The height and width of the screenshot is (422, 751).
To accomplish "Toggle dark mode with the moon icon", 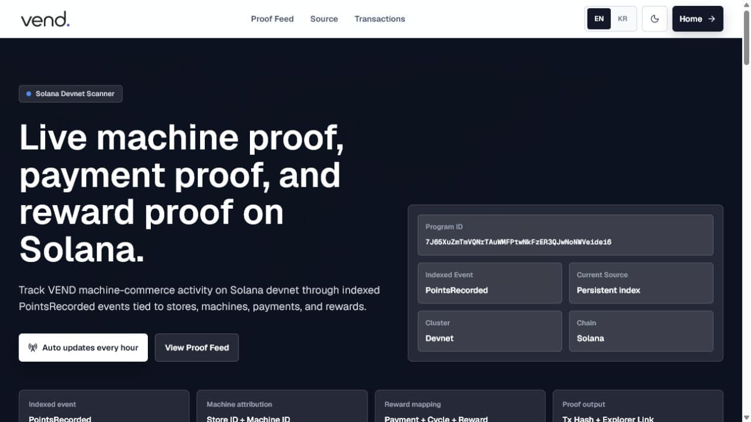I will [x=655, y=19].
